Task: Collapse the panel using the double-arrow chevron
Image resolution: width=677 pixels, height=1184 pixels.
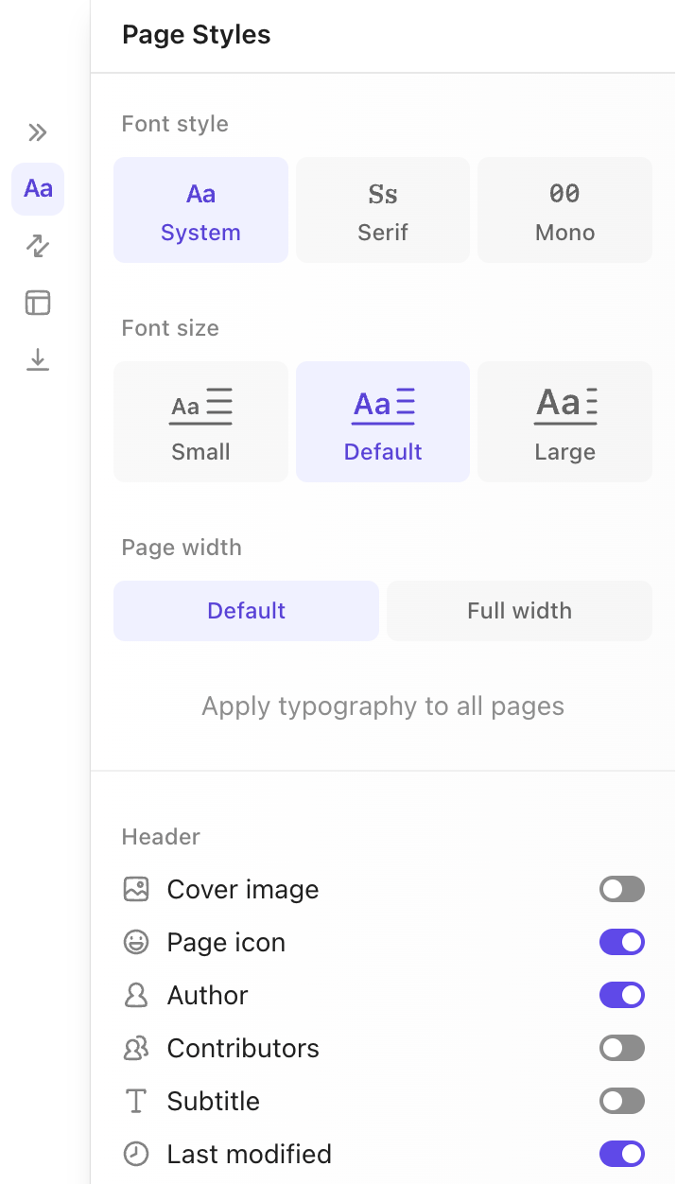Action: tap(37, 132)
